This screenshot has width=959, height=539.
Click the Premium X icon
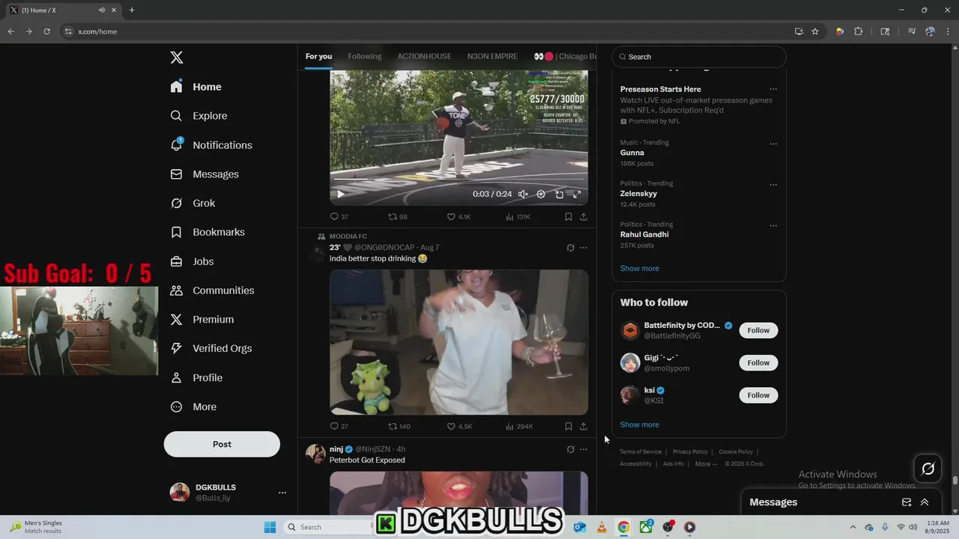click(x=176, y=320)
